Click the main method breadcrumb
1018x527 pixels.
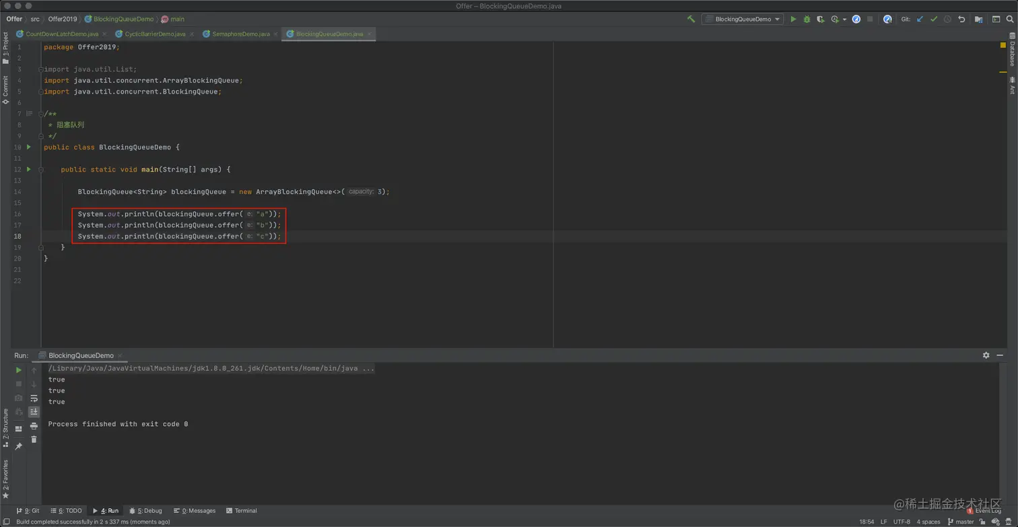tap(173, 19)
